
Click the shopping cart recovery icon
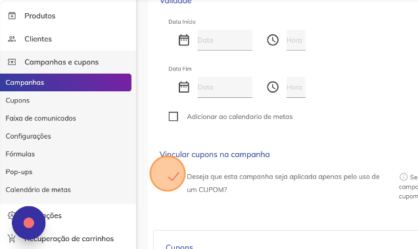(11, 238)
